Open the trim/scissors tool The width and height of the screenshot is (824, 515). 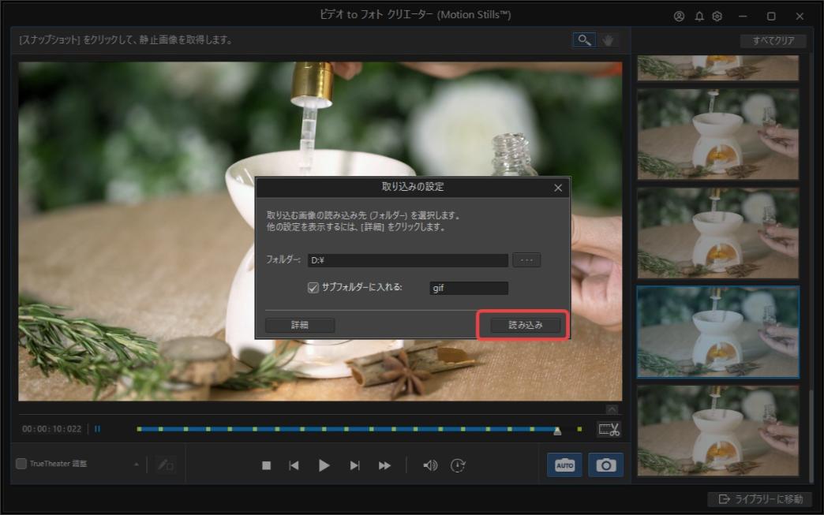608,429
